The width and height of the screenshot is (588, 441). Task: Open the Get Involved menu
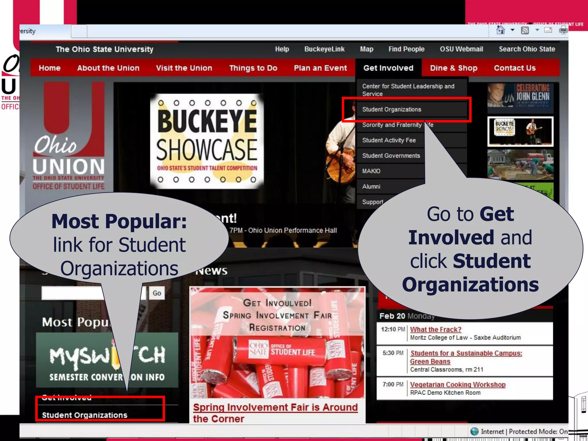pos(388,68)
